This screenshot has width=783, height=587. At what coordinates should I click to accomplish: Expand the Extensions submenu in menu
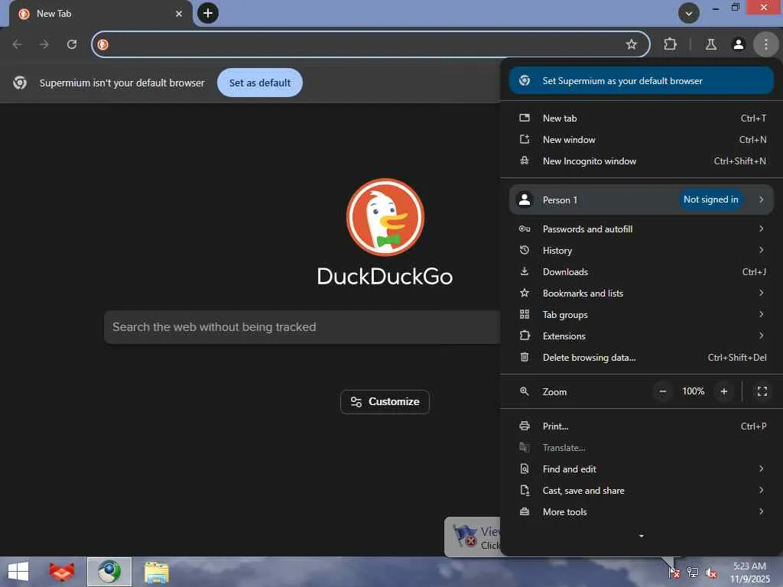(x=642, y=336)
